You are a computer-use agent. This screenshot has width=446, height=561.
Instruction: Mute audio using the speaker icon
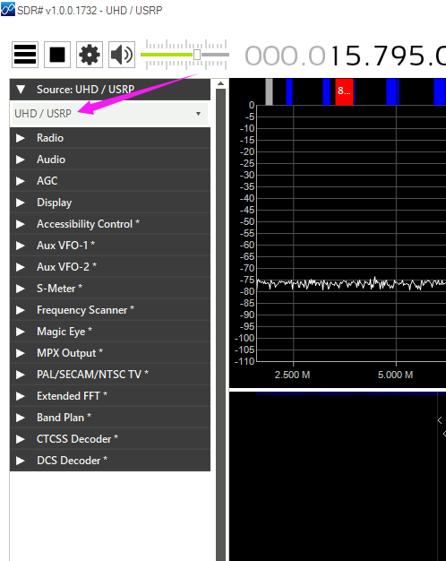(x=122, y=55)
